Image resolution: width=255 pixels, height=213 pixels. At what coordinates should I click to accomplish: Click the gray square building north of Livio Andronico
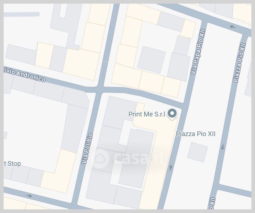pyautogui.click(x=152, y=60)
